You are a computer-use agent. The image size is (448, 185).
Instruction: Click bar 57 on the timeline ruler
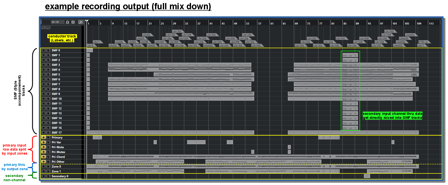pyautogui.click(x=260, y=23)
